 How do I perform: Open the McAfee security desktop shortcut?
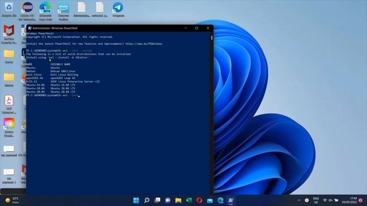pos(9,34)
